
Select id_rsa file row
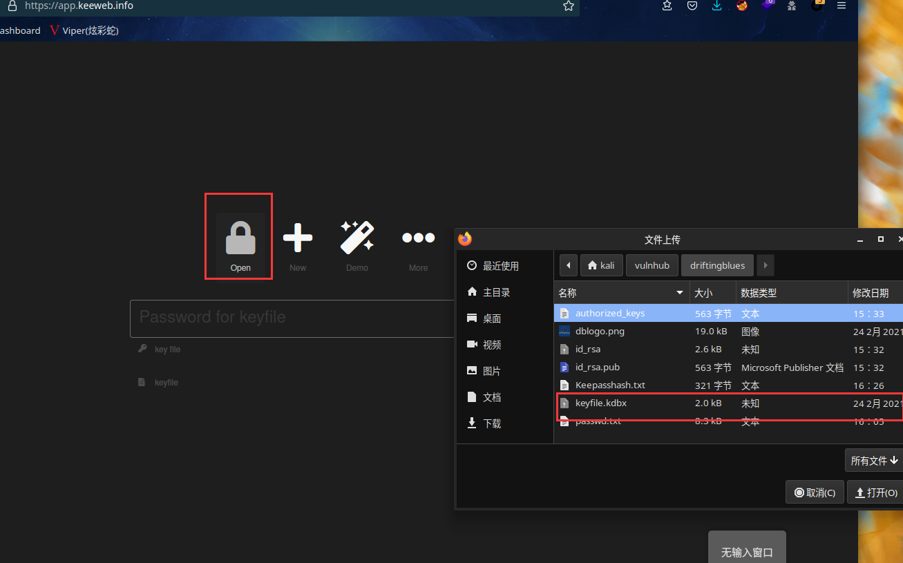729,349
